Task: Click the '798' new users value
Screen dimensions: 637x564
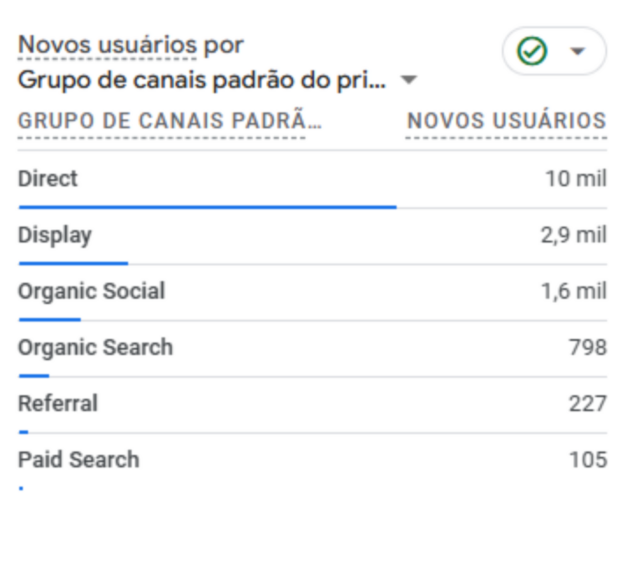Action: 588,348
